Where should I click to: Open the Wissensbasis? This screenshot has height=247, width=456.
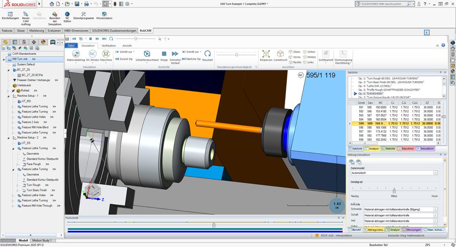(104, 16)
